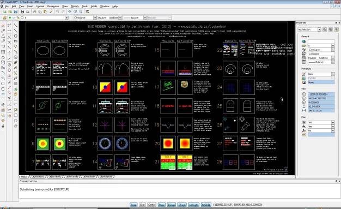The height and width of the screenshot is (209, 341).
Task: Click the Properties palette toolbar icon
Action: pyautogui.click(x=87, y=12)
